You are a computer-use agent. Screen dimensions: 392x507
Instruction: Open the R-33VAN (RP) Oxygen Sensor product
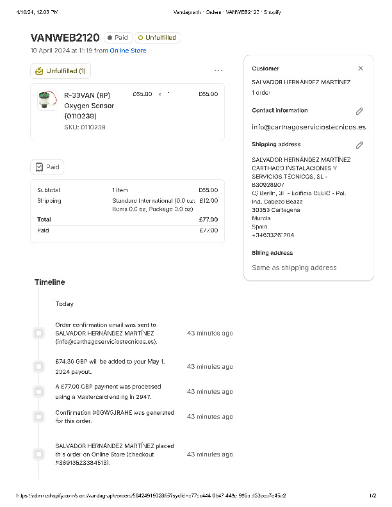click(89, 105)
